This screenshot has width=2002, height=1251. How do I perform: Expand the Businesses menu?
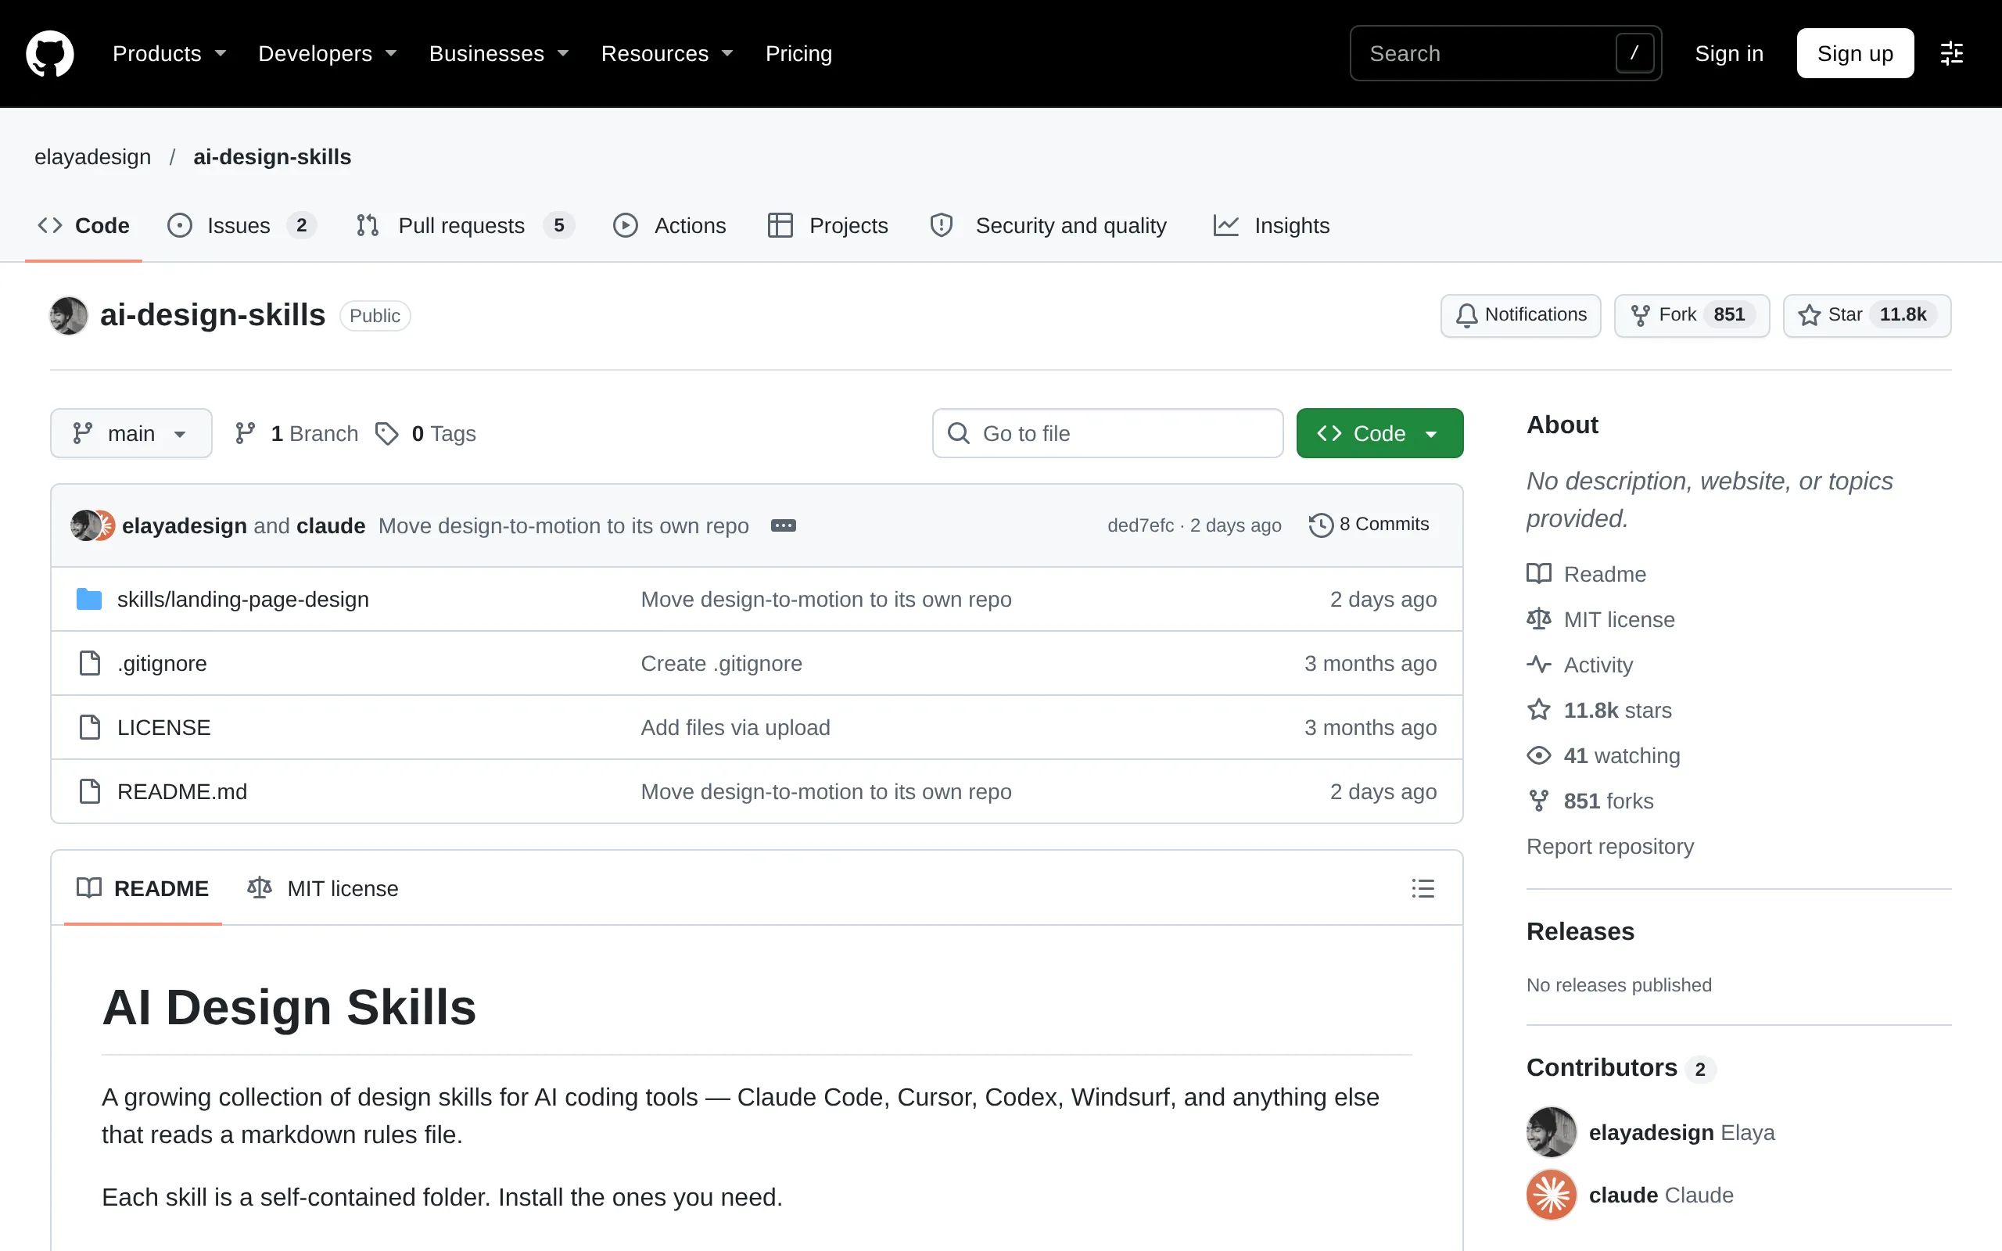pyautogui.click(x=499, y=54)
